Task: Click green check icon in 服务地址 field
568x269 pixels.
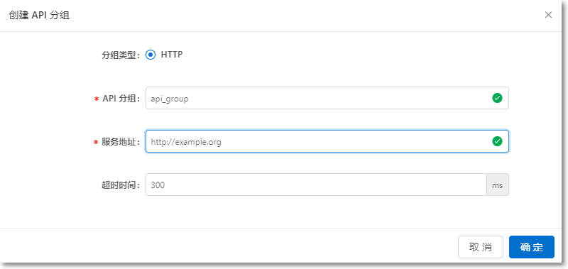Action: [x=497, y=141]
